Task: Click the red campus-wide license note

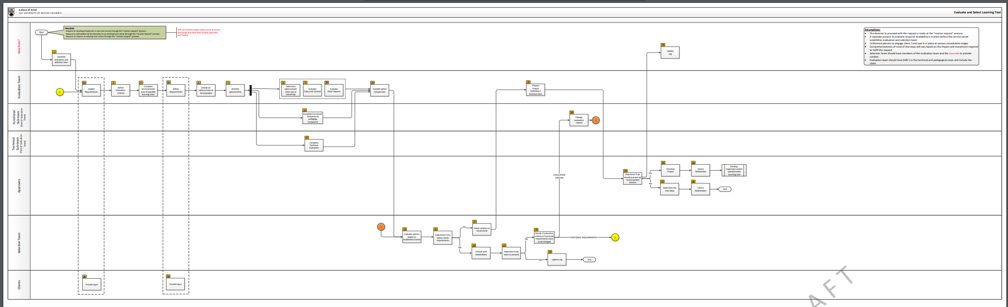Action: [x=199, y=32]
